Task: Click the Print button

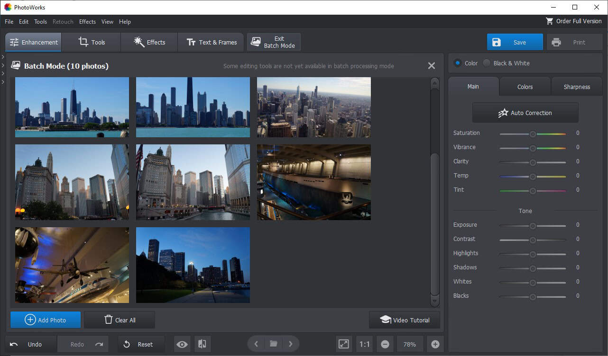Action: tap(574, 42)
